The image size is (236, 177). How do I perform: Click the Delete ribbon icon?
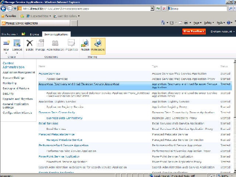29,43
